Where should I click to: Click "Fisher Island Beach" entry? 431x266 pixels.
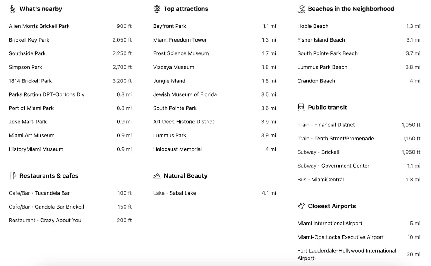321,40
